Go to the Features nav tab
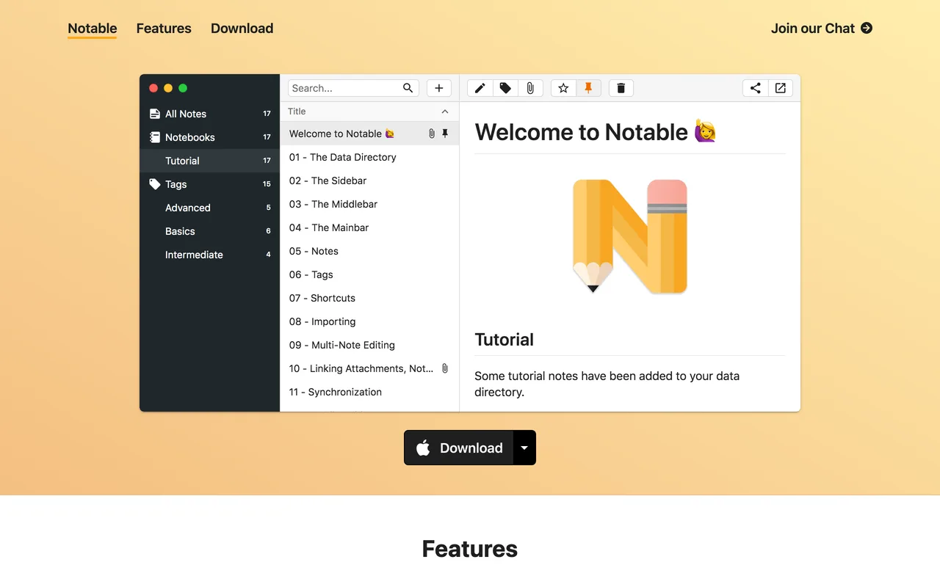This screenshot has width=940, height=587. (164, 29)
